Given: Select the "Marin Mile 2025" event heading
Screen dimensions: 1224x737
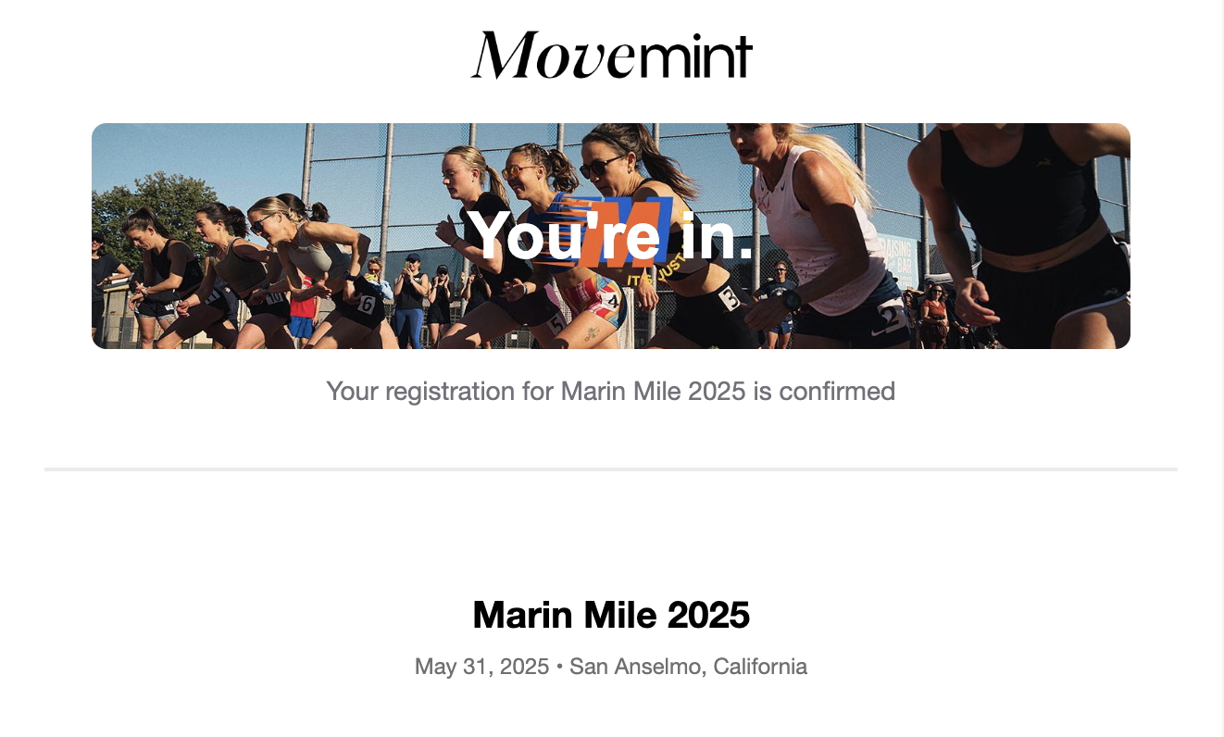Looking at the screenshot, I should pos(611,615).
